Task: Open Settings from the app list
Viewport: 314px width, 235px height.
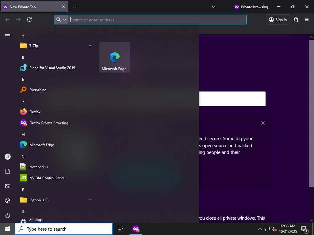Action: coord(56,220)
